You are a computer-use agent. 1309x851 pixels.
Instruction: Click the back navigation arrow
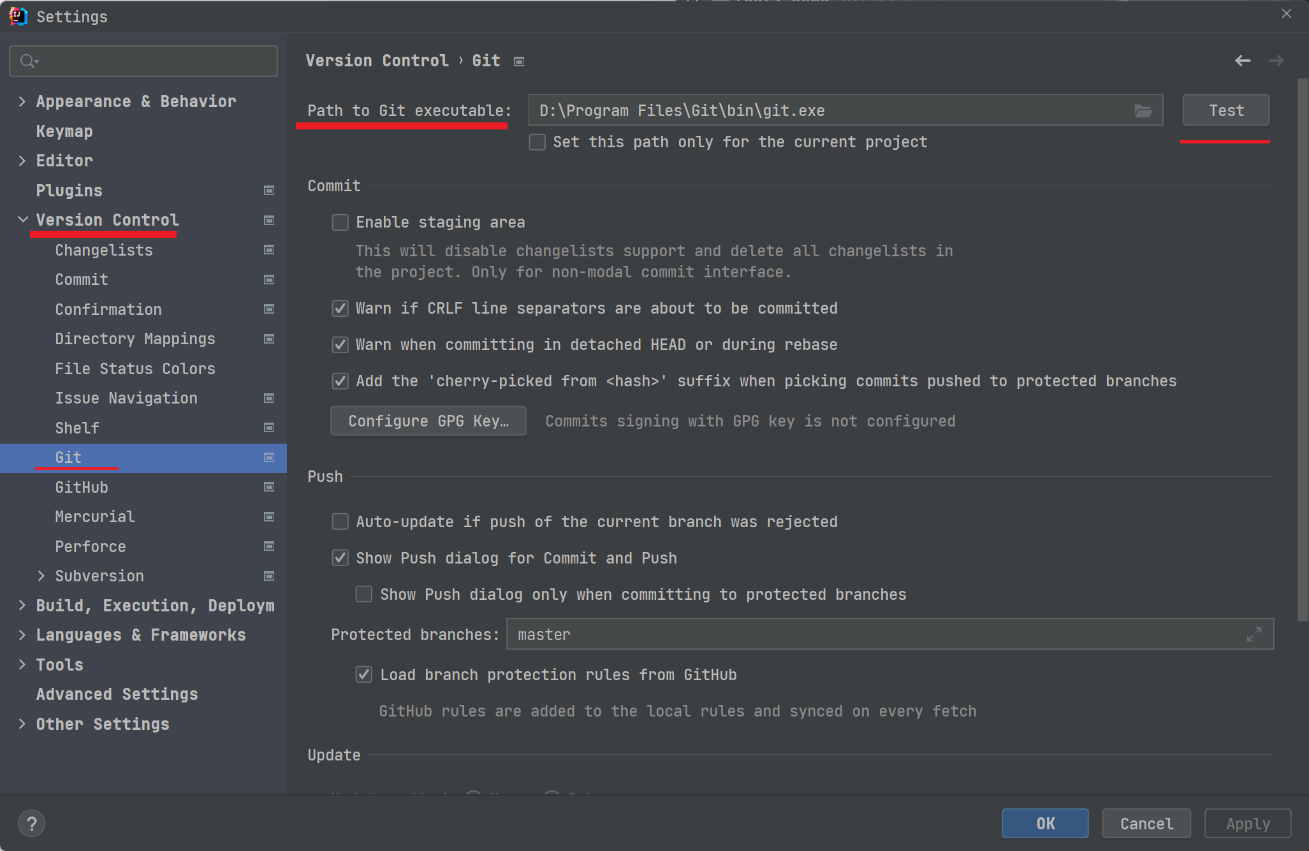(x=1242, y=61)
